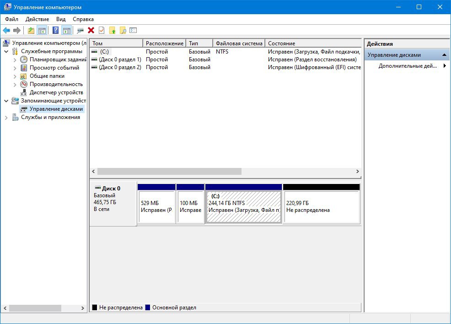The width and height of the screenshot is (451, 324).
Task: Select the (C:) 244,14 ГБ NTFS partition block
Action: pyautogui.click(x=244, y=204)
